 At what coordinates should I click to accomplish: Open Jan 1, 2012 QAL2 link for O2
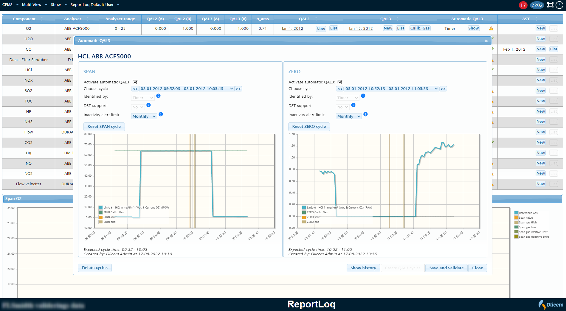click(x=292, y=29)
